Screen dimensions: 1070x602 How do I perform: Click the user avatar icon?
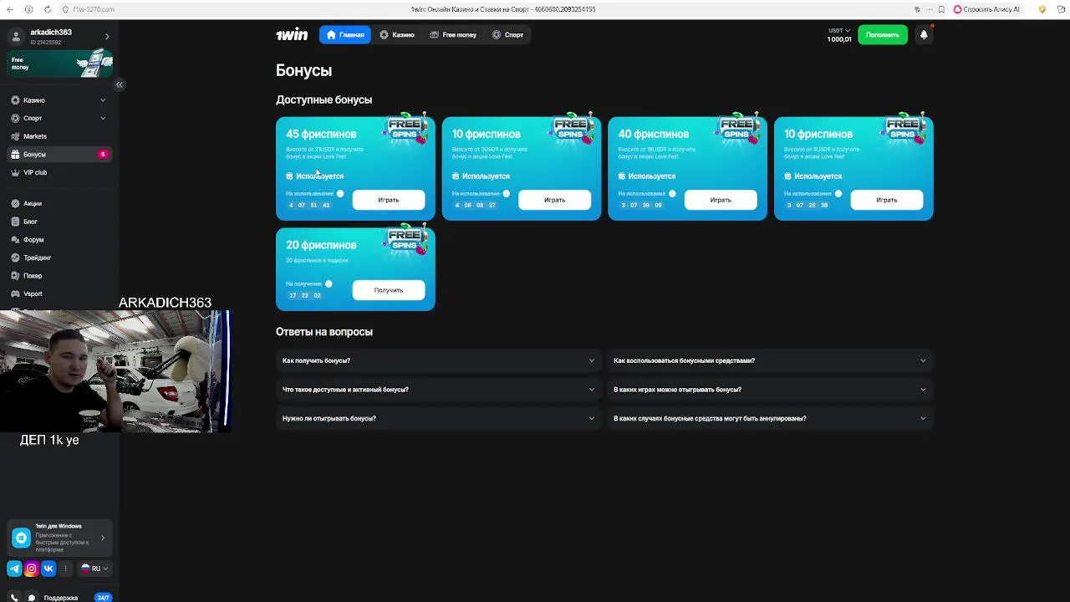point(16,36)
